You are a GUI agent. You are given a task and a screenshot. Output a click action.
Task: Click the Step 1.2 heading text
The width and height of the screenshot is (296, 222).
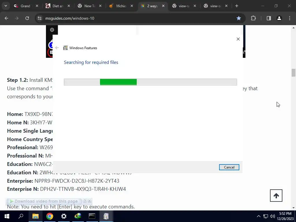(17, 80)
